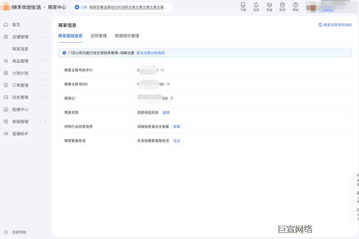Open the account dropdown arrow at top right

(354, 7)
